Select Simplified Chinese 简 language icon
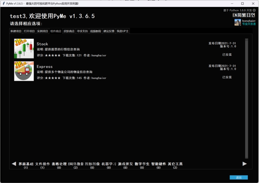Image resolution: width=259 pixels, height=183 pixels. (240, 15)
